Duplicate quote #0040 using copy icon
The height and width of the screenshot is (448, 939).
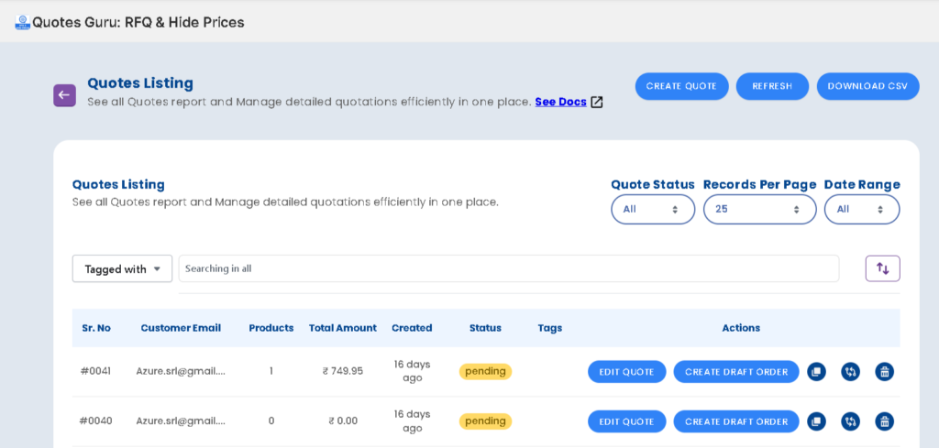816,421
